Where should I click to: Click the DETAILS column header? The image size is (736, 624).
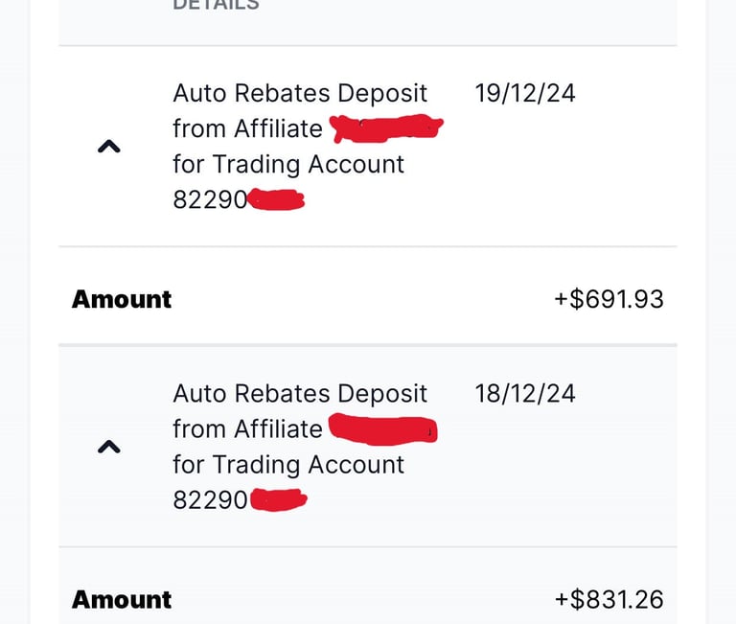click(216, 5)
